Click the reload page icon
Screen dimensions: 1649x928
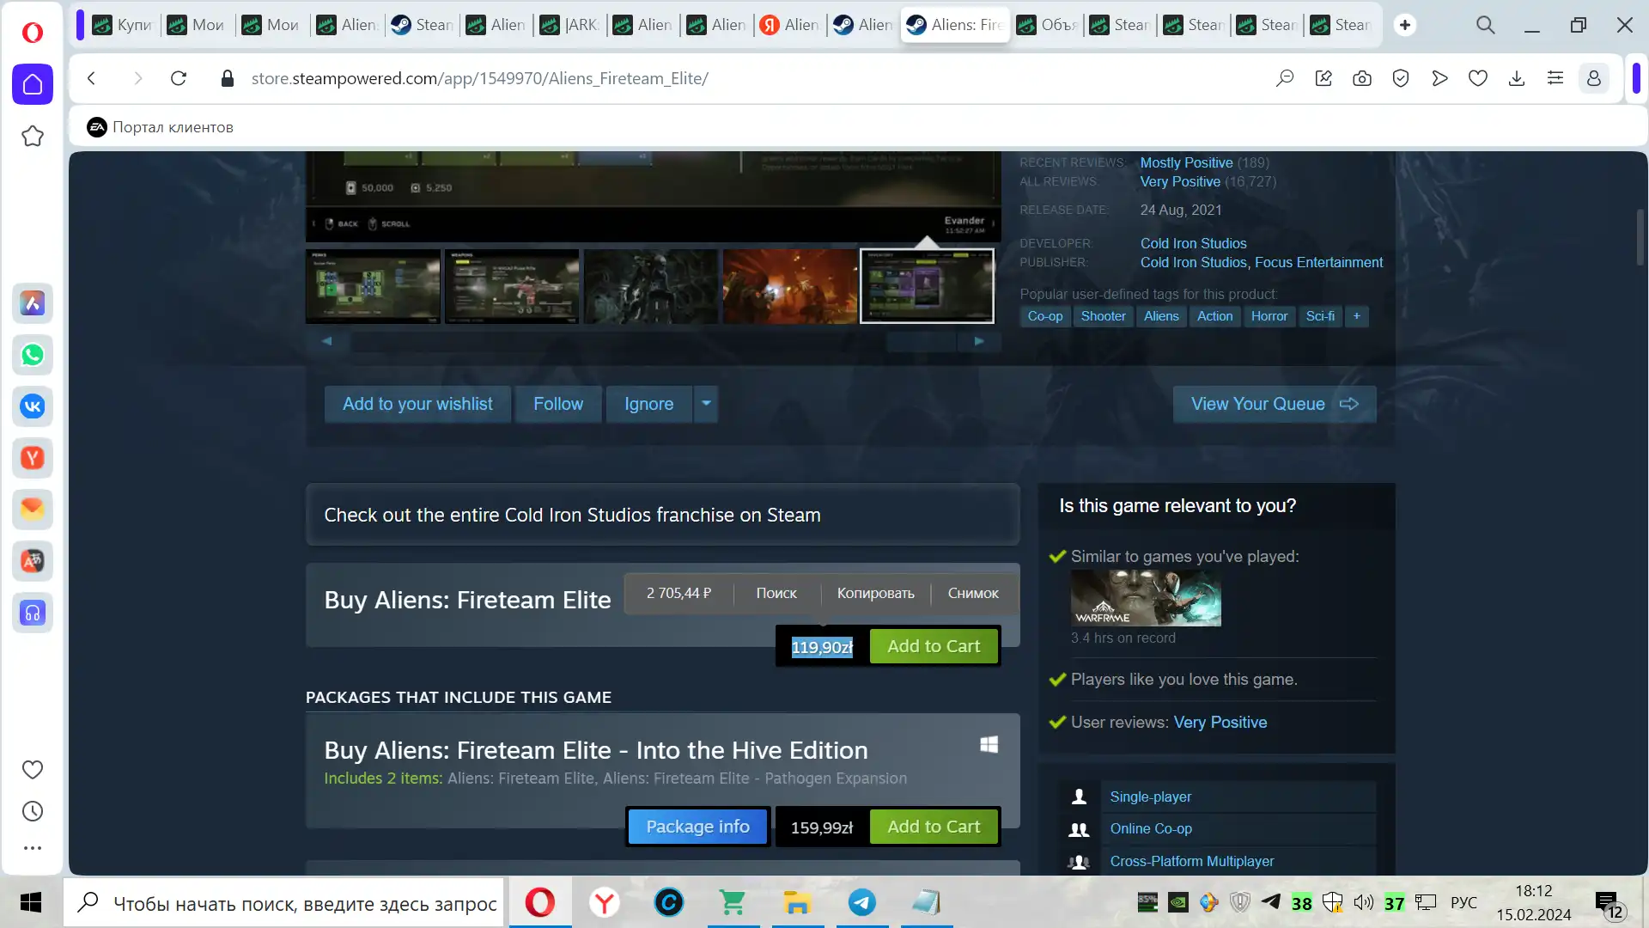click(x=179, y=78)
